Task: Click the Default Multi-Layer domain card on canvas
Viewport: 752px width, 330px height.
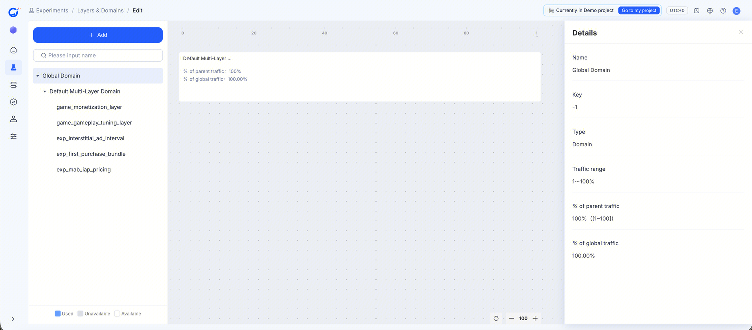Action: click(x=360, y=77)
